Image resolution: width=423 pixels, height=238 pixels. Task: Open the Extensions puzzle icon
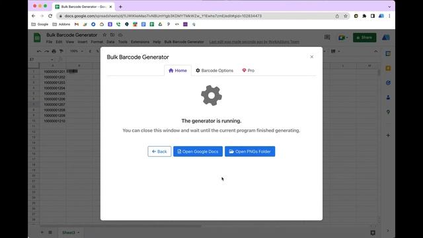(364, 16)
